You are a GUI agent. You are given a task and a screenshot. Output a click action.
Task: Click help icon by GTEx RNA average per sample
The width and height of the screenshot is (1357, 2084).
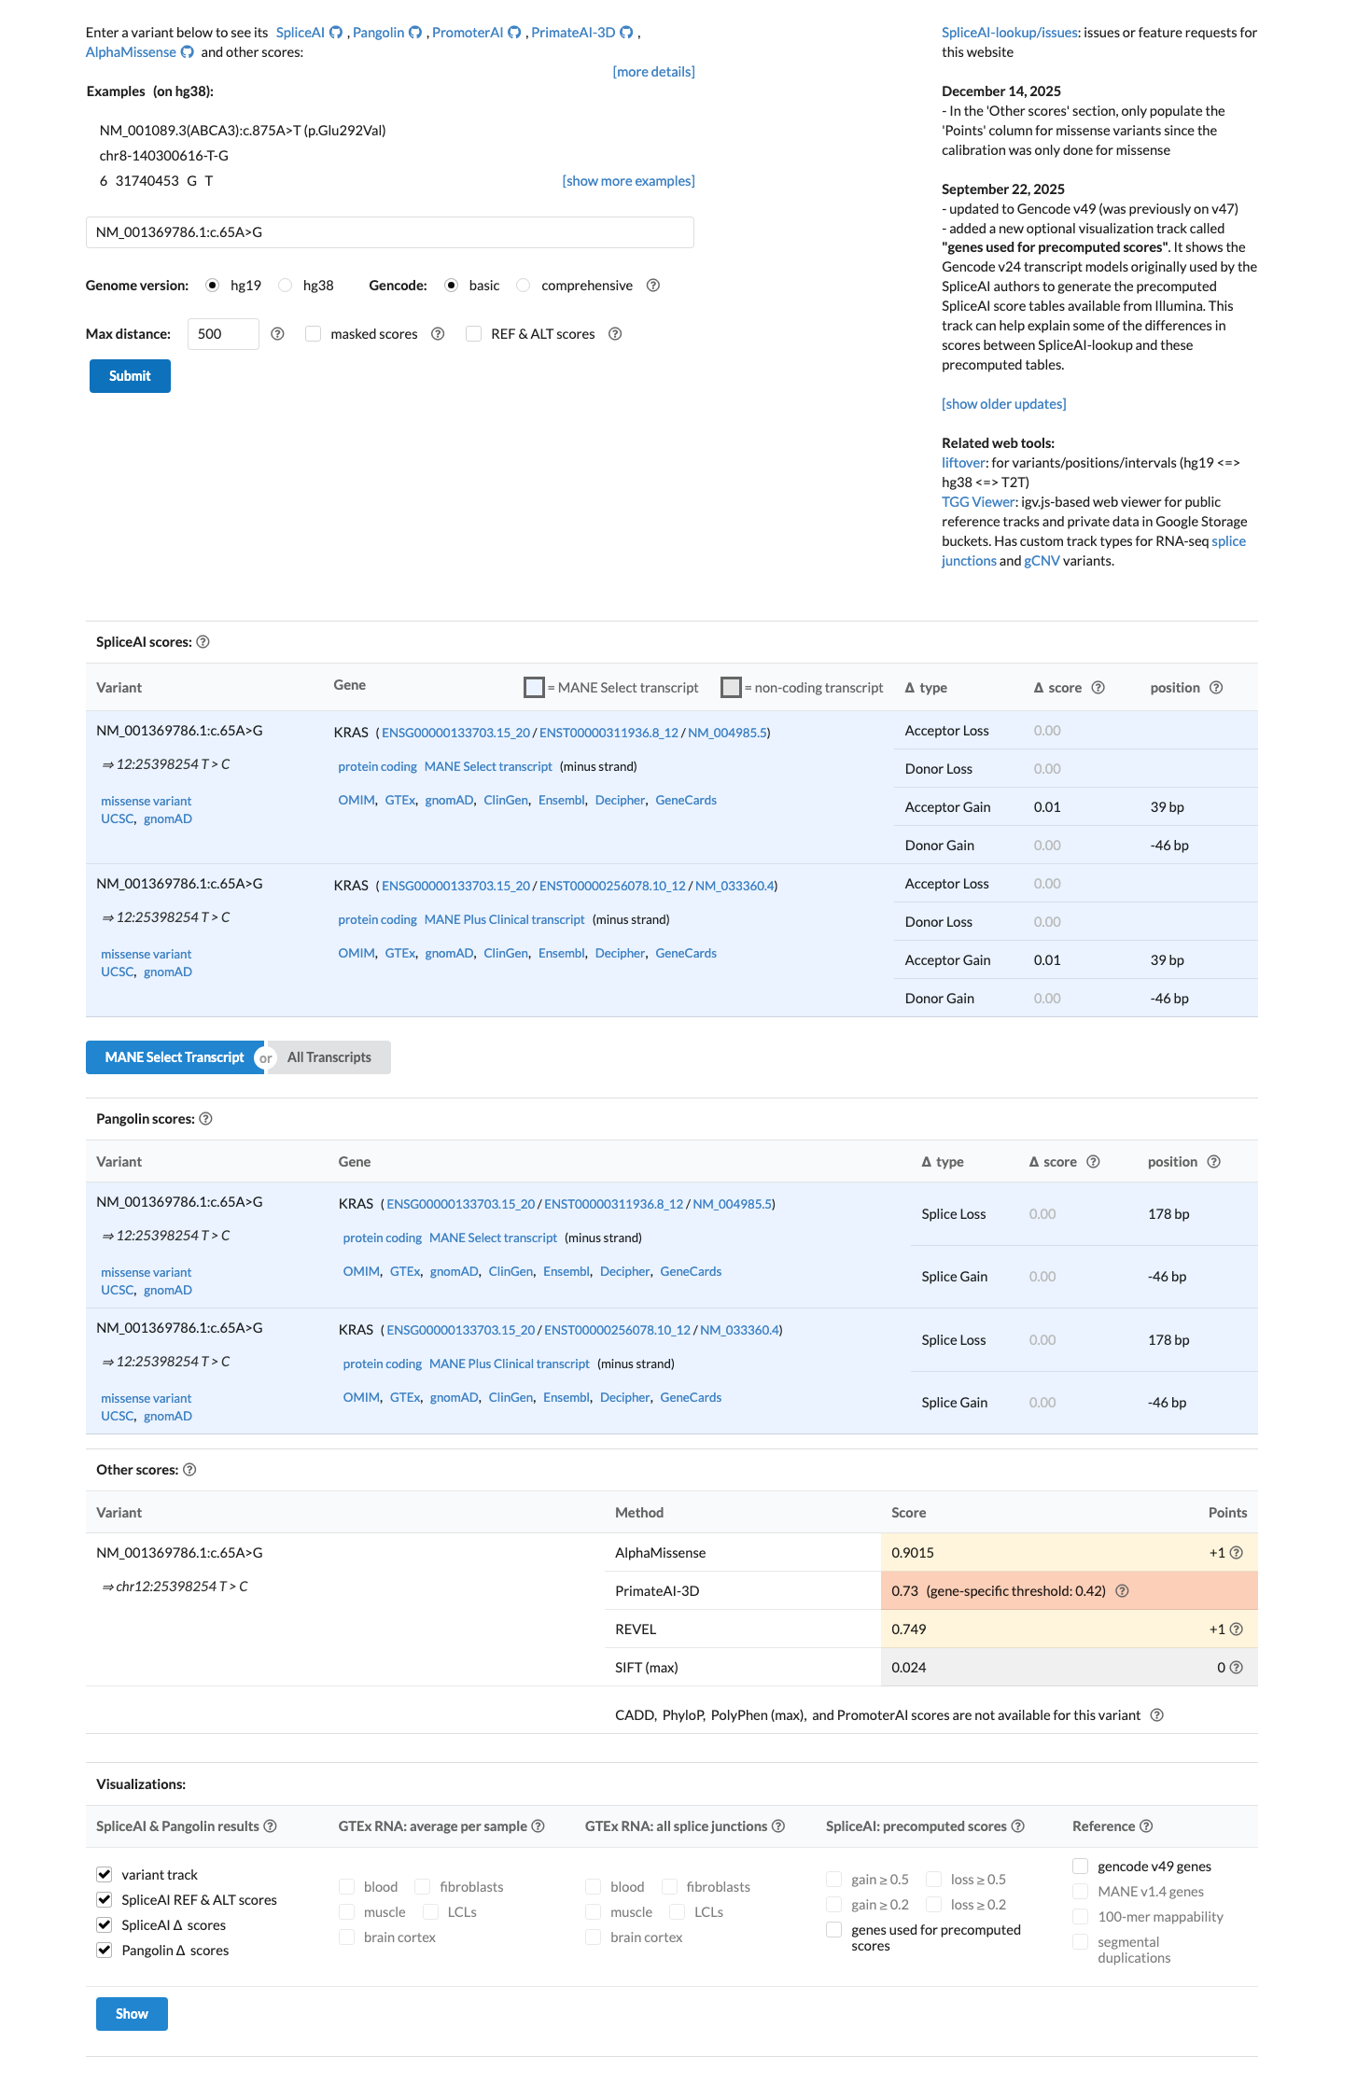point(539,1826)
